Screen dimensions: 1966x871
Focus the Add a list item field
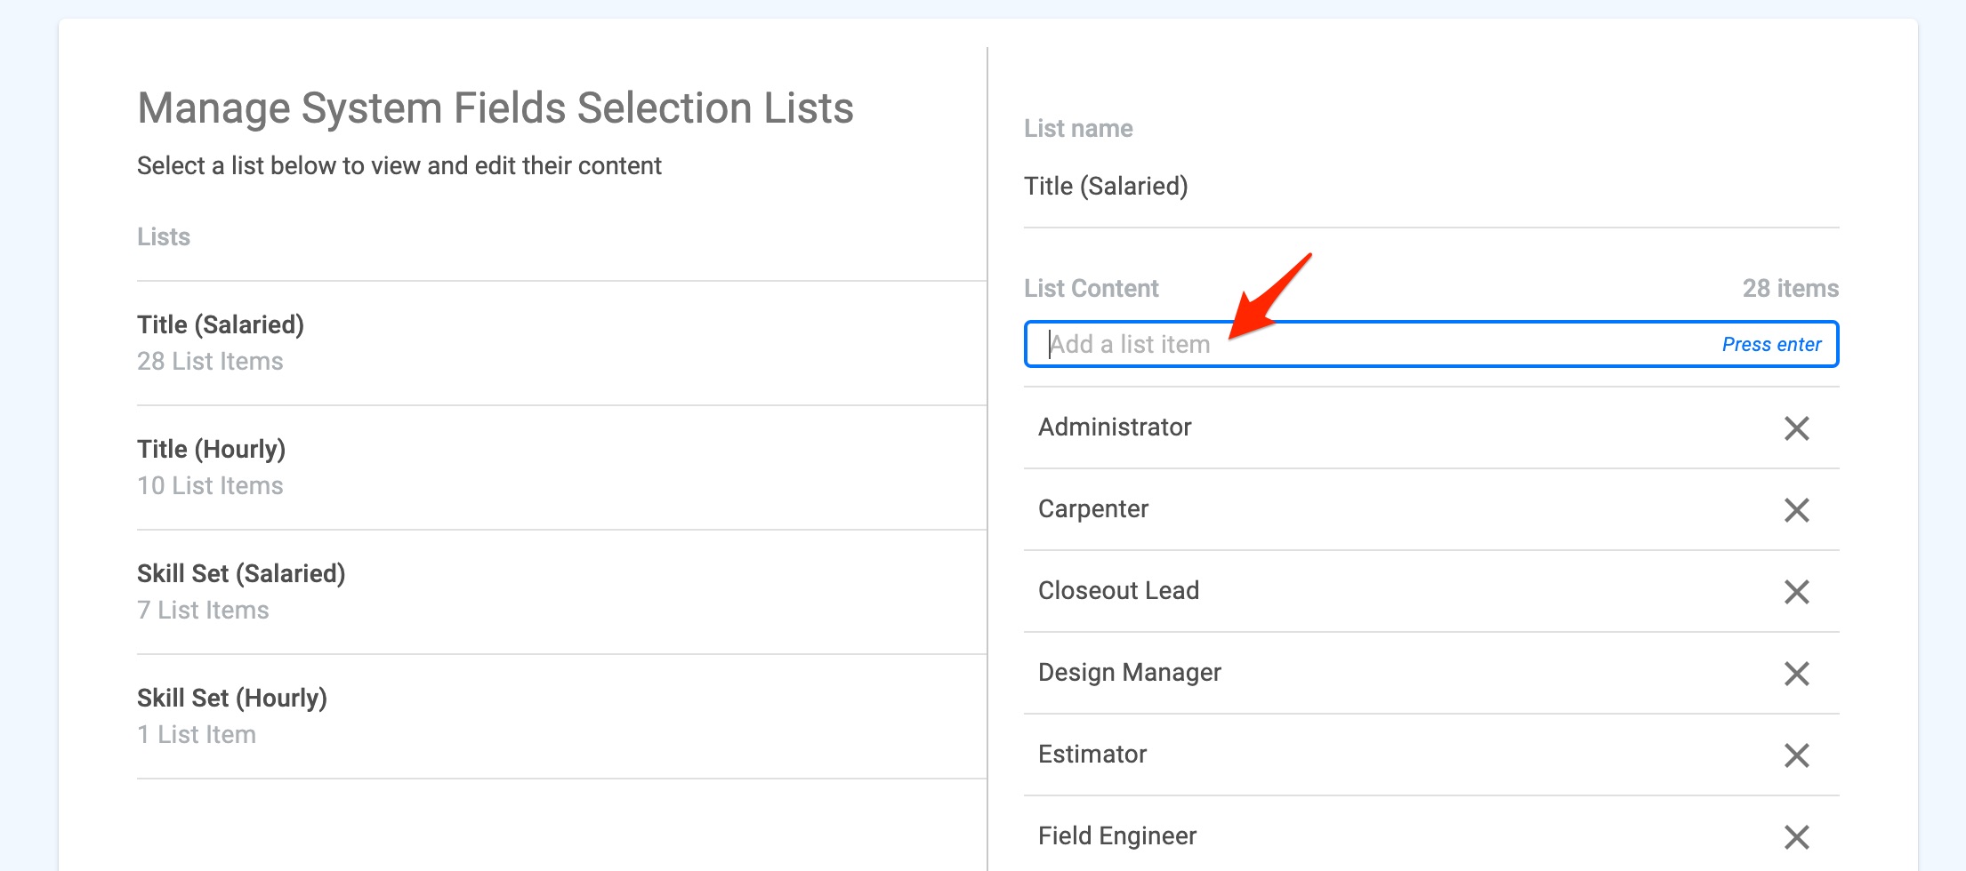click(1431, 344)
